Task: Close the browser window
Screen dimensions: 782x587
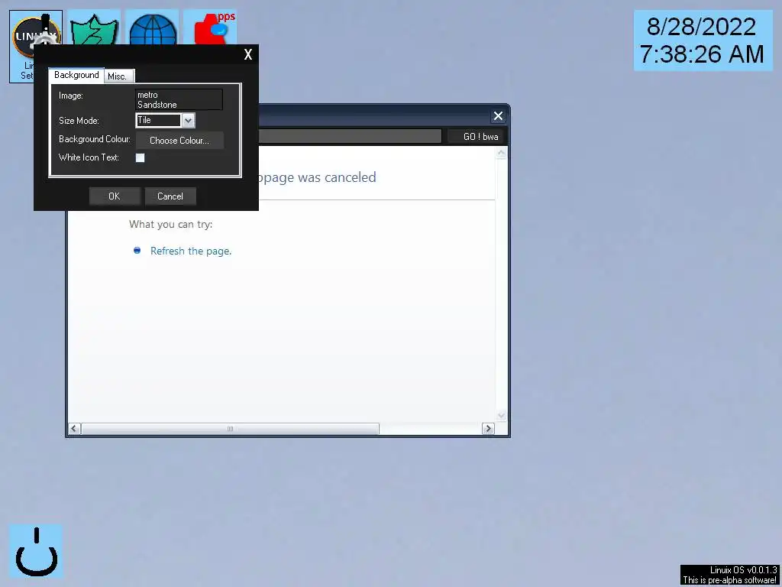Action: (x=498, y=116)
